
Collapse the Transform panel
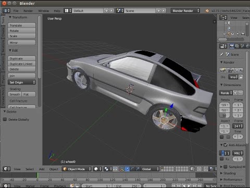[x=10, y=17]
